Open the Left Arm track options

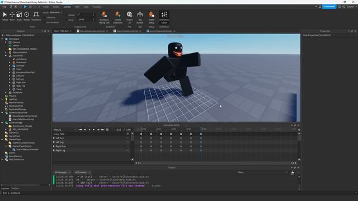point(128,138)
